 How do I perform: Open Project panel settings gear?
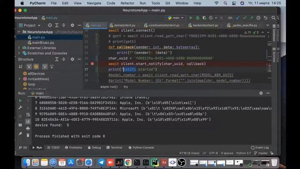coord(72,25)
